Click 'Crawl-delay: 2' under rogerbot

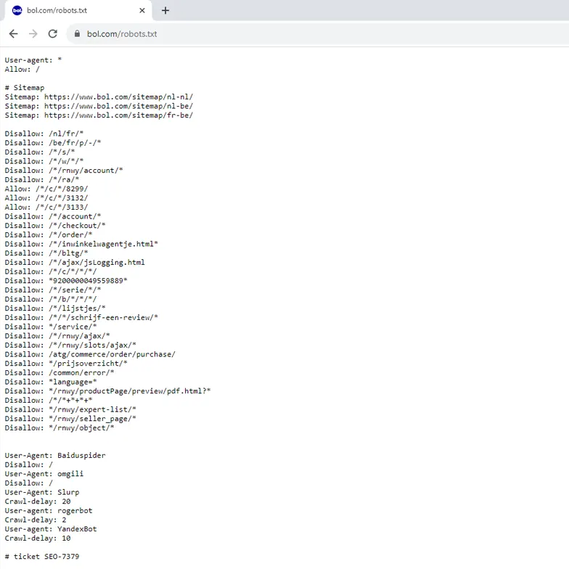coord(35,520)
